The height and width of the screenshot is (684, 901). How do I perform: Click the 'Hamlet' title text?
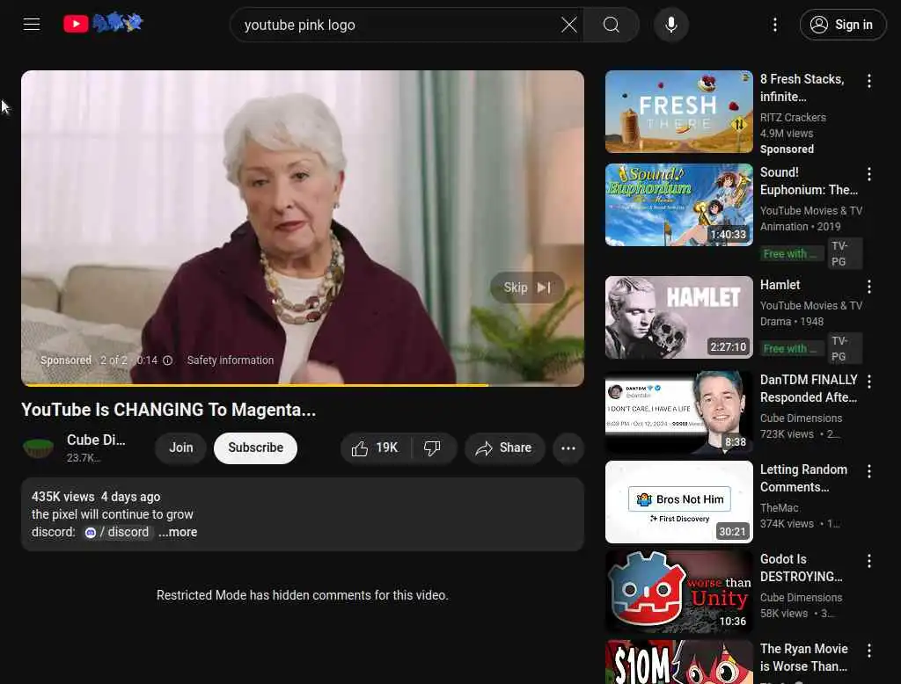(780, 285)
